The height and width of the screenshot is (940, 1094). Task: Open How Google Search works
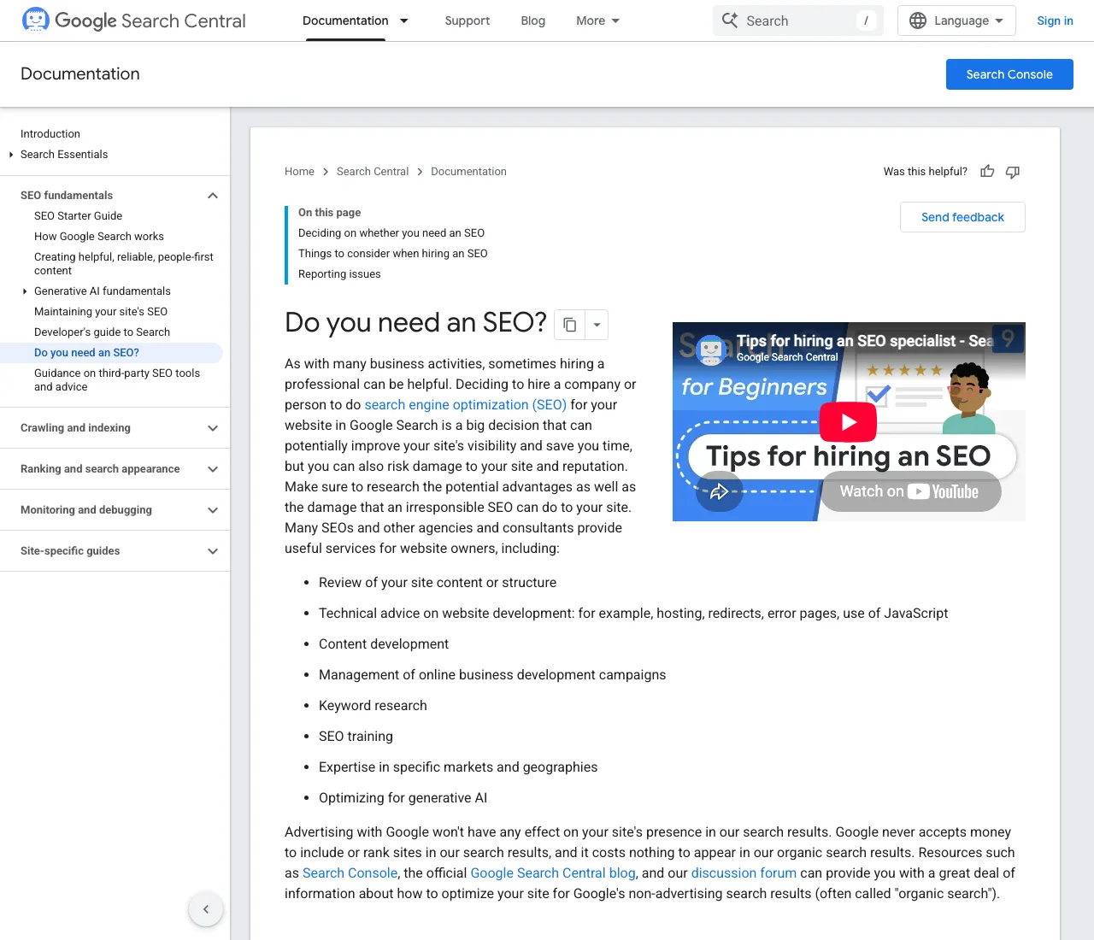[x=99, y=237]
